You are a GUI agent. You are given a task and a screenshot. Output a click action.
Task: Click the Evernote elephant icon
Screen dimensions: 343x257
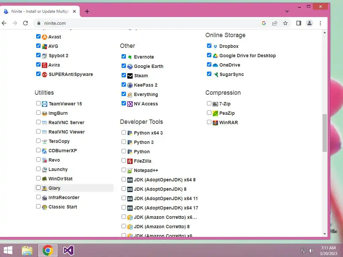(130, 57)
